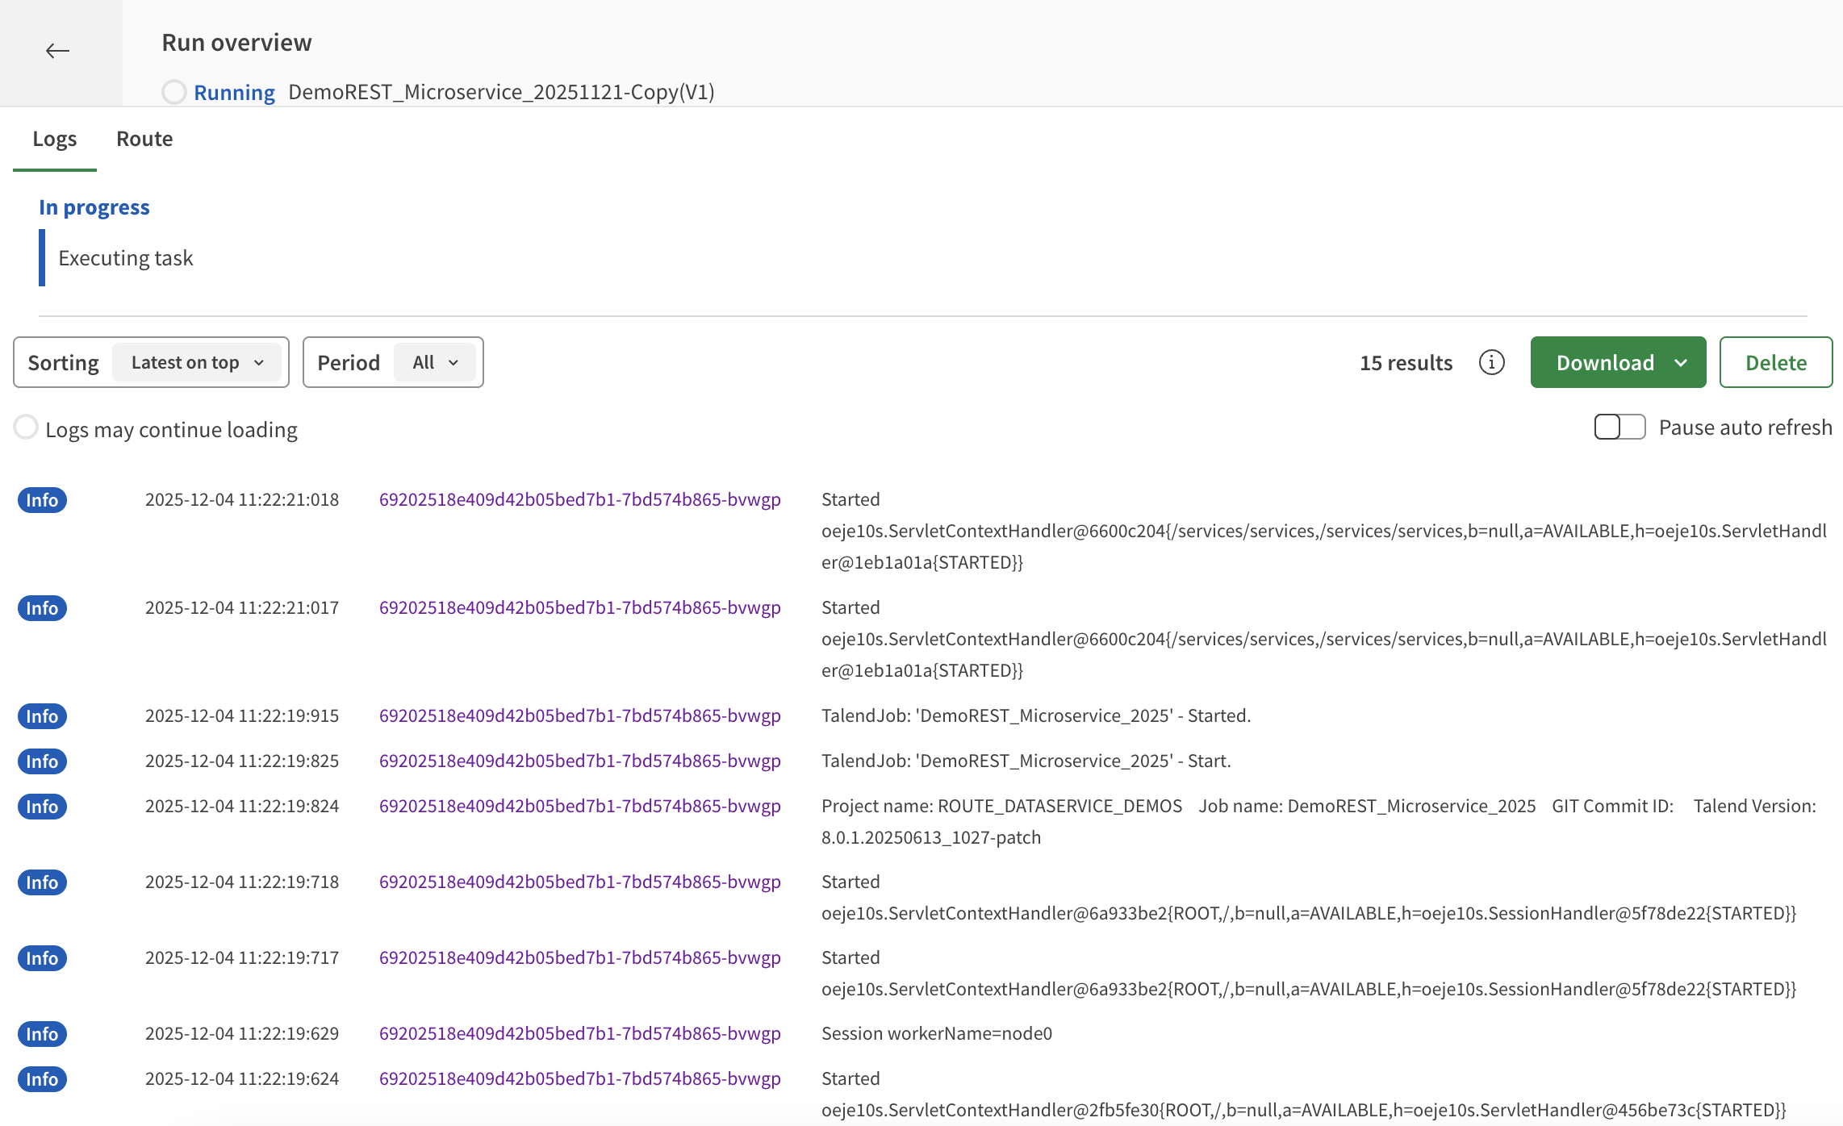Click the back arrow icon
The image size is (1843, 1126).
coord(57,52)
